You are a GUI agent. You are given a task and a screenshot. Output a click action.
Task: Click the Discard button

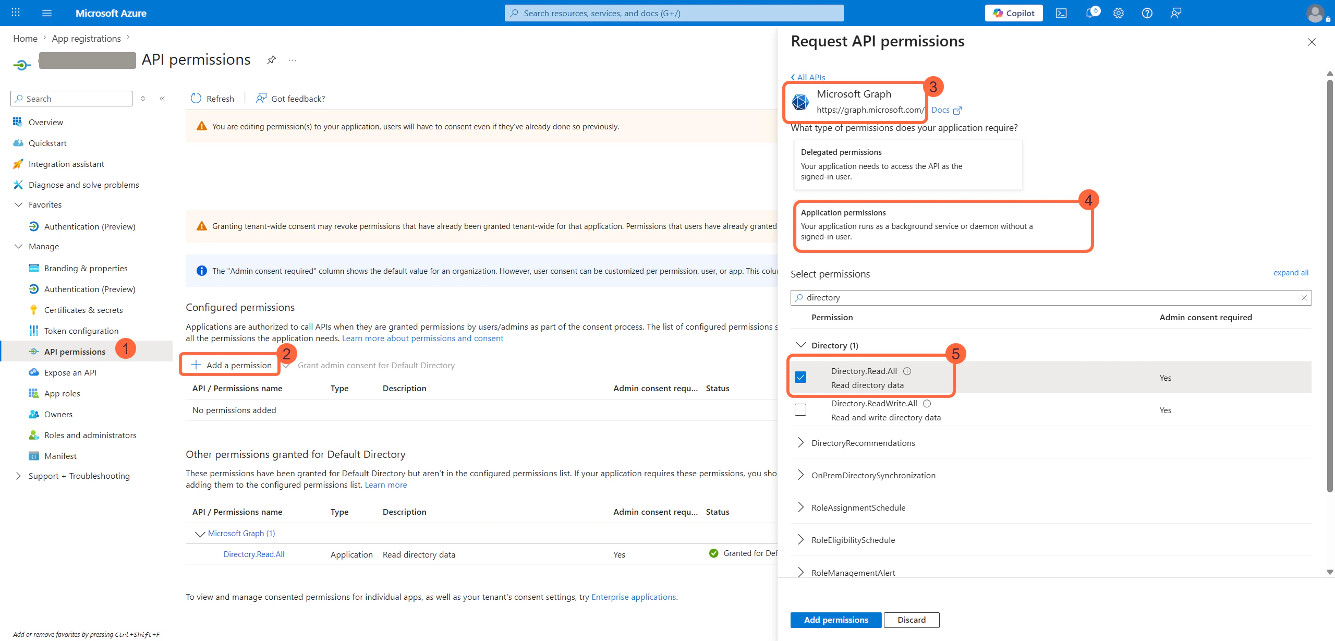tap(912, 620)
